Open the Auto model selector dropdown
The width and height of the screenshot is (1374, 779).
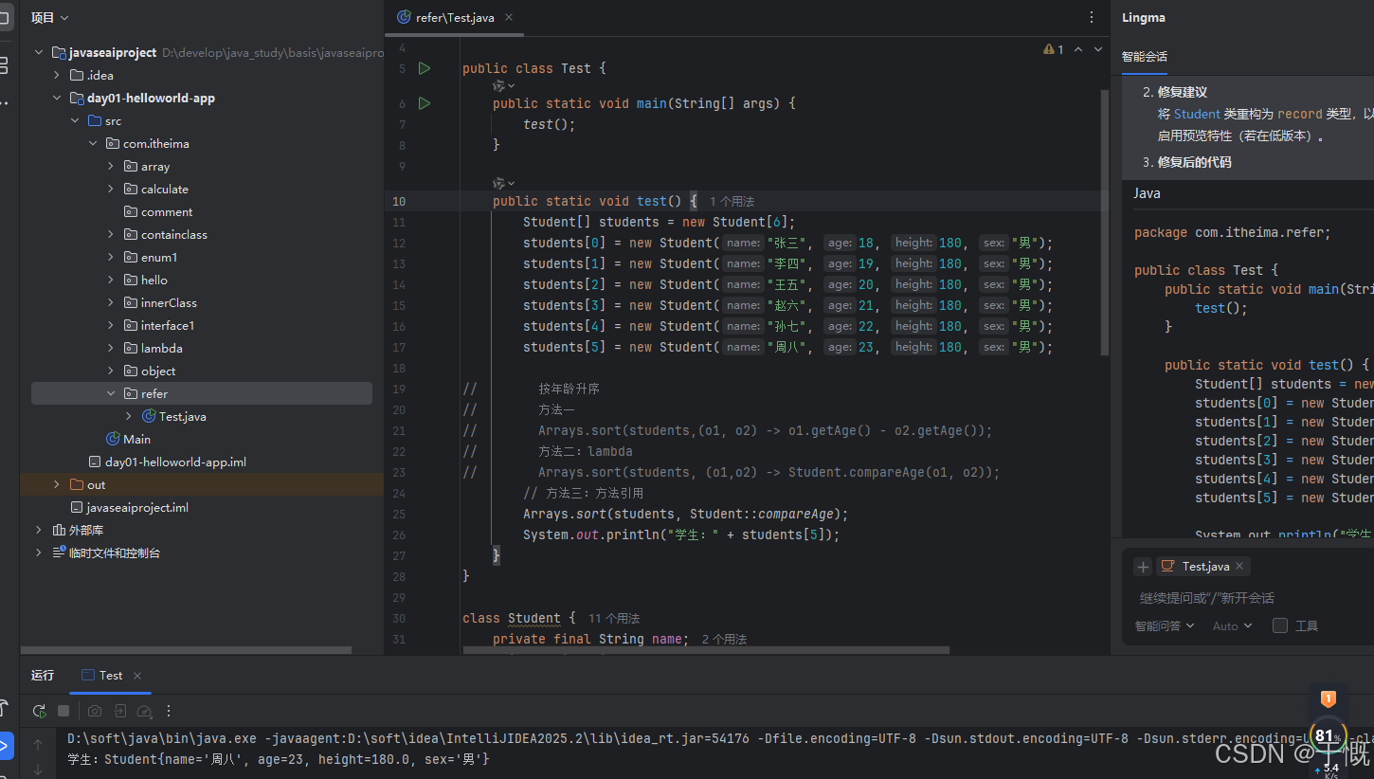click(1232, 625)
